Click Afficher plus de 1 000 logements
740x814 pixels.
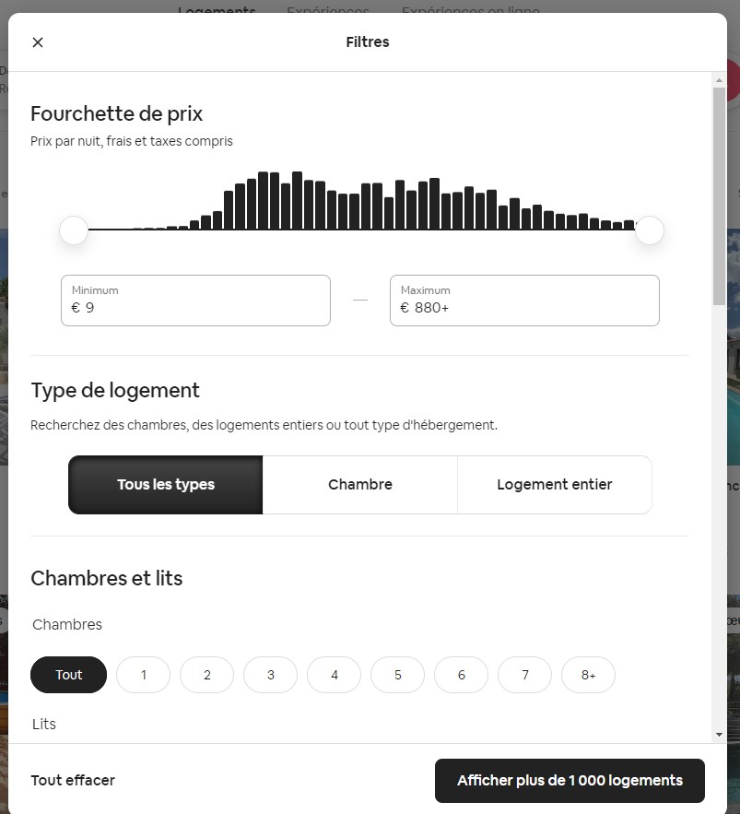(x=570, y=781)
